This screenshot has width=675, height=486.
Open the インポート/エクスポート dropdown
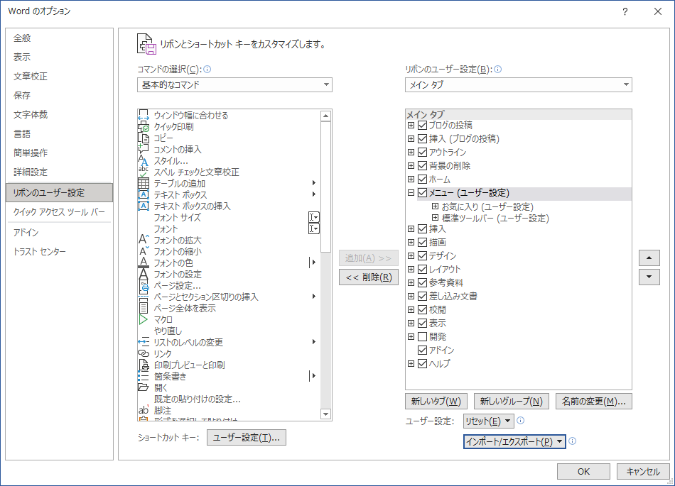(x=514, y=441)
